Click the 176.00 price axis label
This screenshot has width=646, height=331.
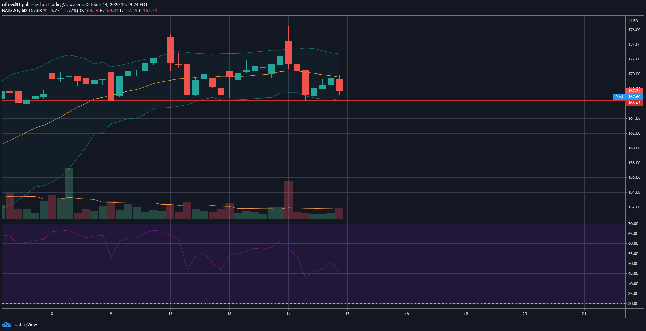[634, 30]
